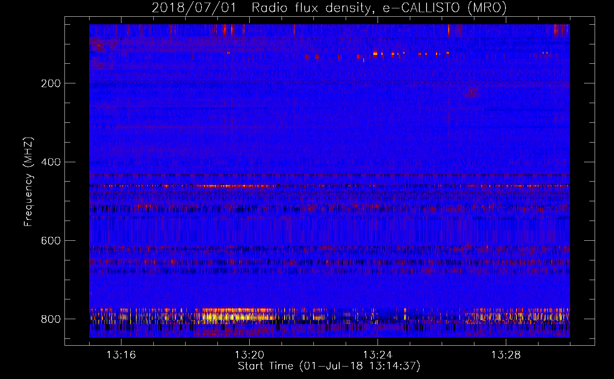The height and width of the screenshot is (379, 614).
Task: Click the plot title 'Radio flux density, e-CALLISTO (MRO)'
Action: tap(379, 8)
